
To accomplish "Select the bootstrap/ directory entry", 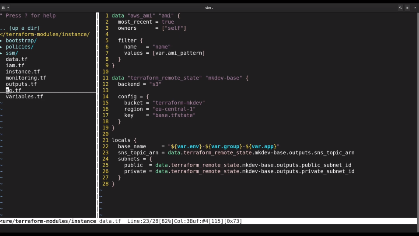I will [21, 41].
